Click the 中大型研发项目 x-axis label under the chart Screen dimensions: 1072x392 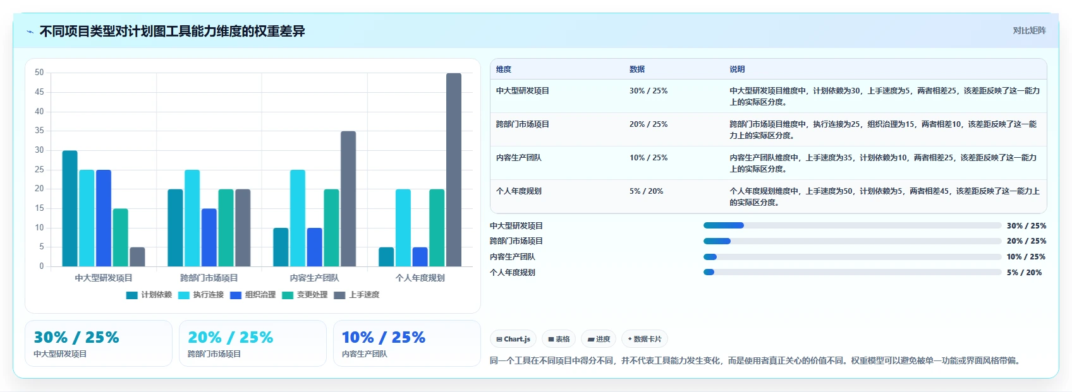click(x=104, y=278)
